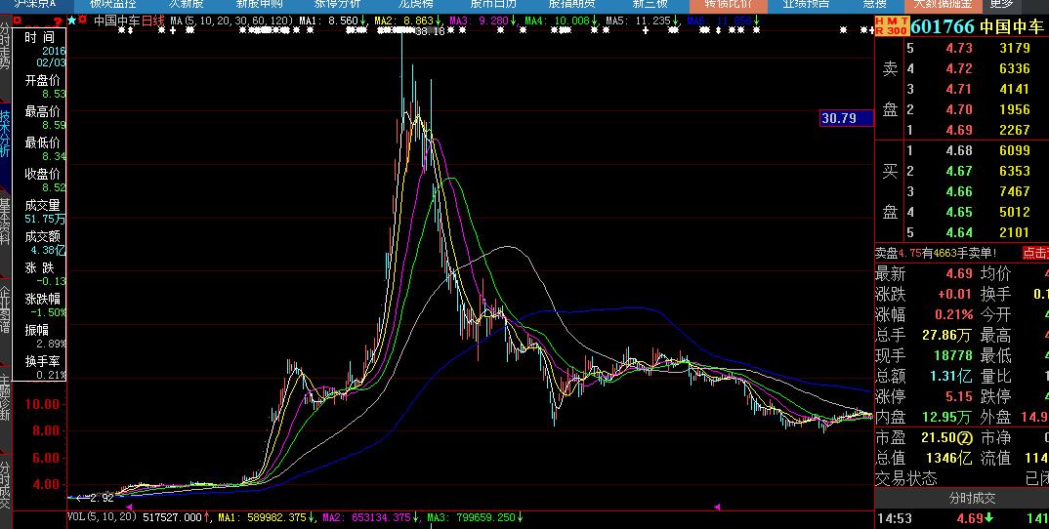1049x529 pixels.
Task: Click the circled 2 next to 市盈 value
Action: (x=965, y=437)
